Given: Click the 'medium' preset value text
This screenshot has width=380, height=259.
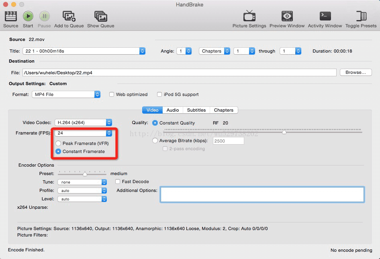Looking at the screenshot, I should 119,174.
